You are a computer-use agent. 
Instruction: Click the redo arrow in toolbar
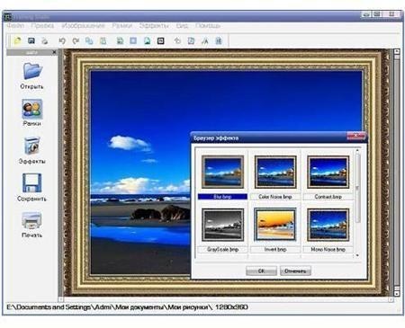(76, 40)
